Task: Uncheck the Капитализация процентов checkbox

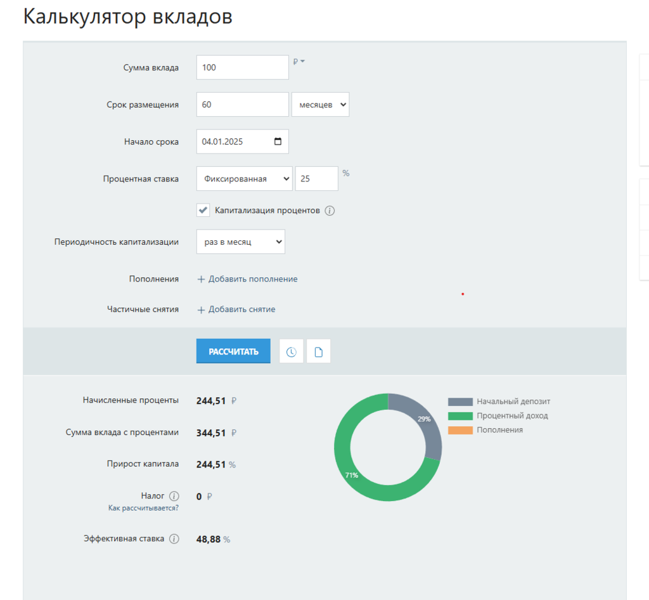Action: coord(203,210)
